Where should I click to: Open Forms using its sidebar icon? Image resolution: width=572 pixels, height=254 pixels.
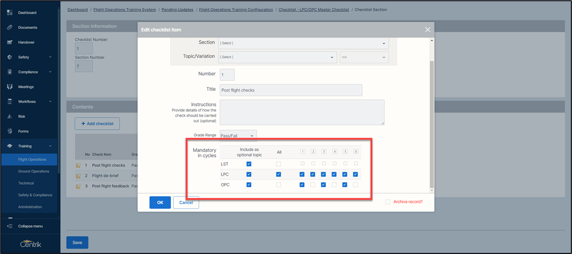(x=10, y=131)
